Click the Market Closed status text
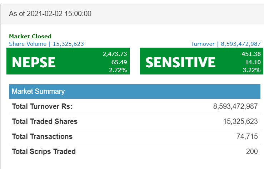Viewport: 264px width, 169px height. tap(30, 36)
